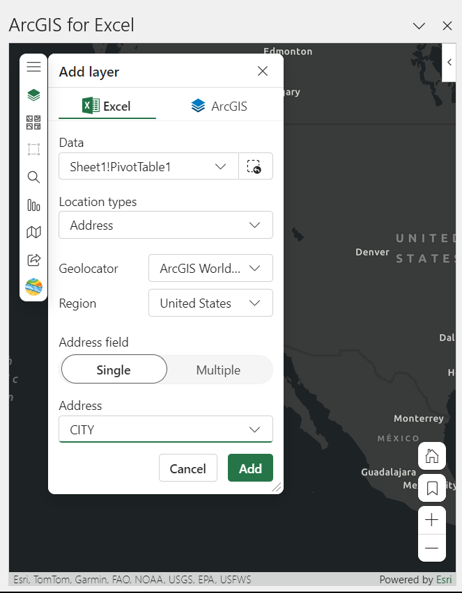Image resolution: width=462 pixels, height=593 pixels.
Task: Activate the selection rectangle tool
Action: pyautogui.click(x=33, y=150)
